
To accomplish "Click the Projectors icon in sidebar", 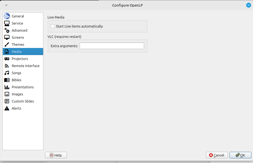I will click(7, 59).
